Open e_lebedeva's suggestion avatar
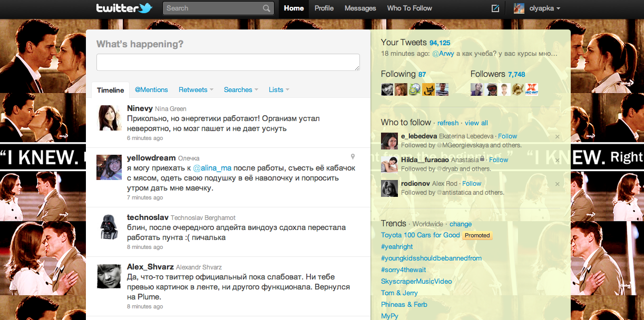 [389, 141]
